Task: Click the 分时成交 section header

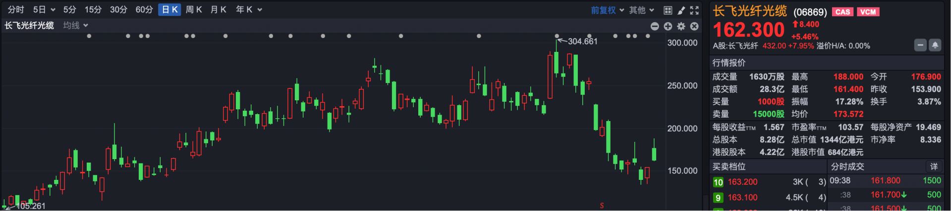Action: (x=847, y=167)
